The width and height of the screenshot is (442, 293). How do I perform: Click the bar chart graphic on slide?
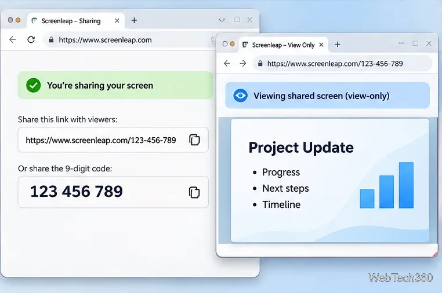[387, 185]
